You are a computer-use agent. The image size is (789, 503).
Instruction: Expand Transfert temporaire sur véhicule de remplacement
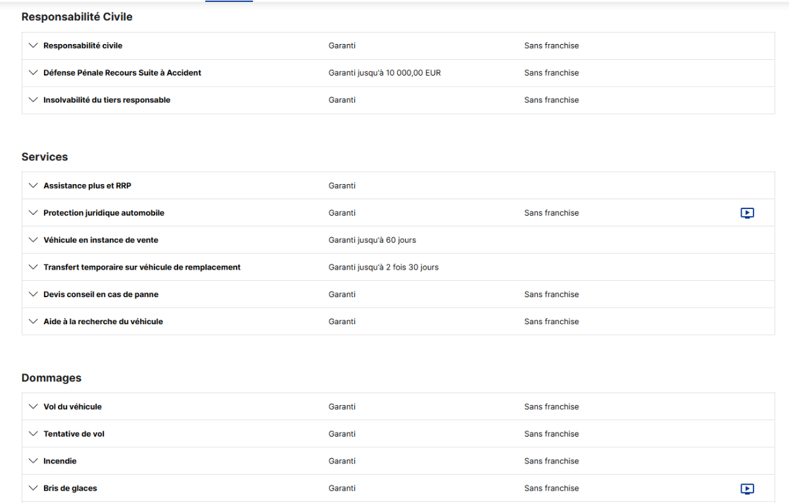point(34,268)
